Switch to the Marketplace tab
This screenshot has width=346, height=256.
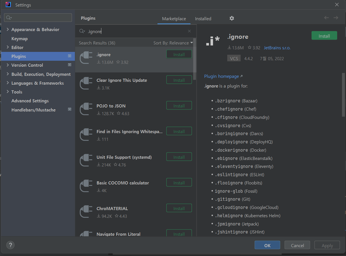pyautogui.click(x=174, y=19)
